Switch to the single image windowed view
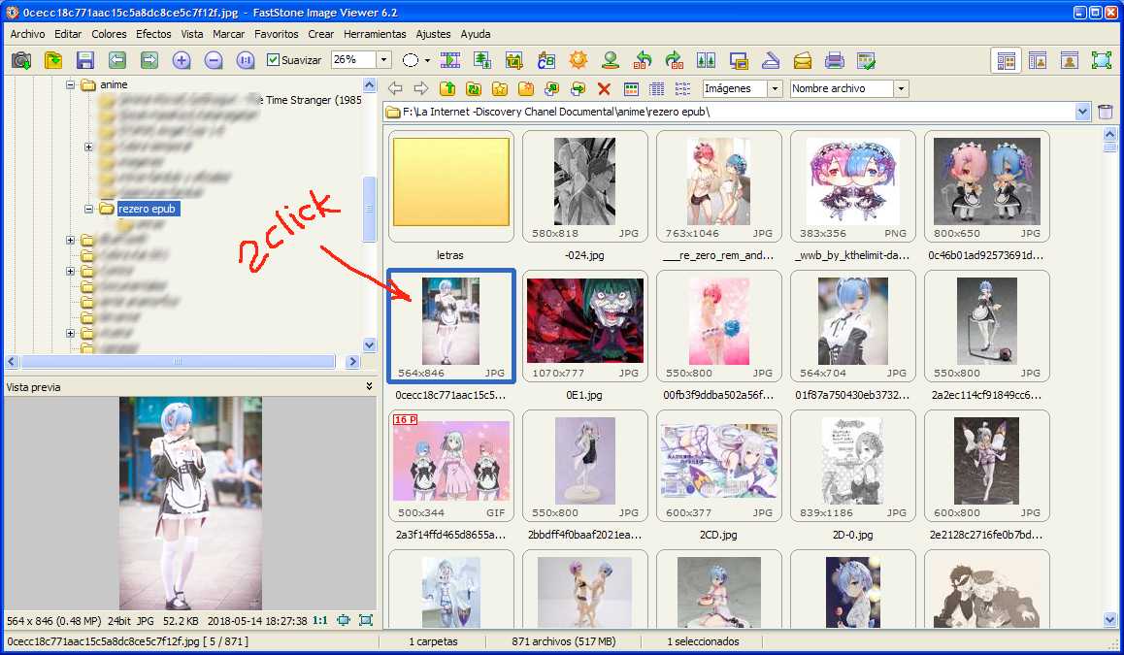Viewport: 1124px width, 655px height. click(1069, 61)
